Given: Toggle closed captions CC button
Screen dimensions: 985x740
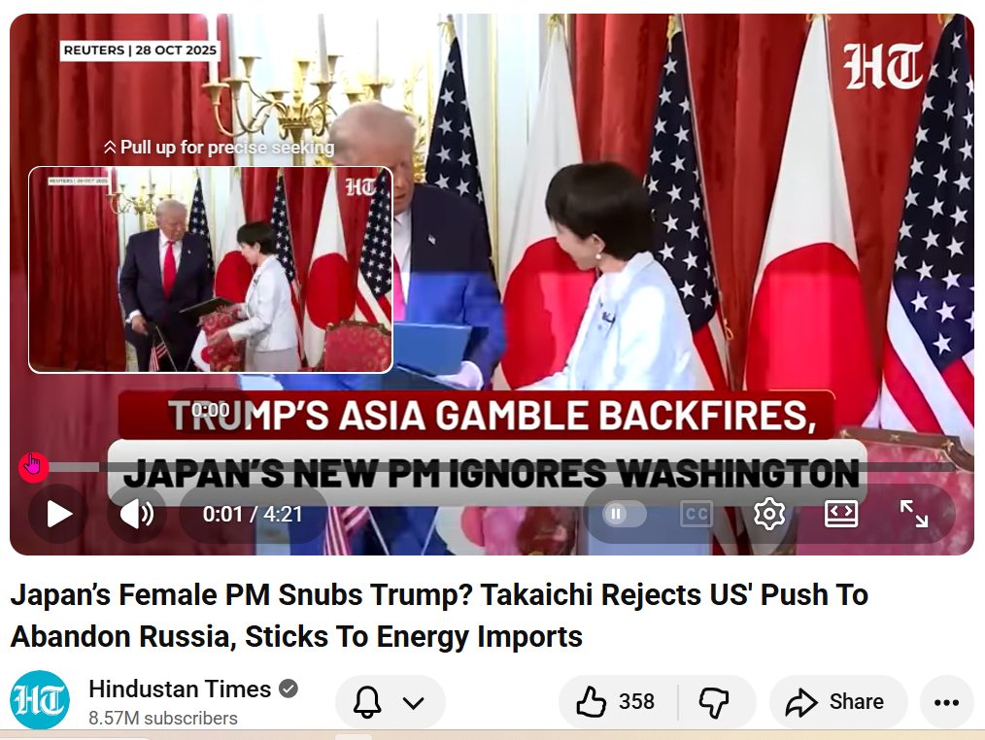Looking at the screenshot, I should (x=696, y=514).
